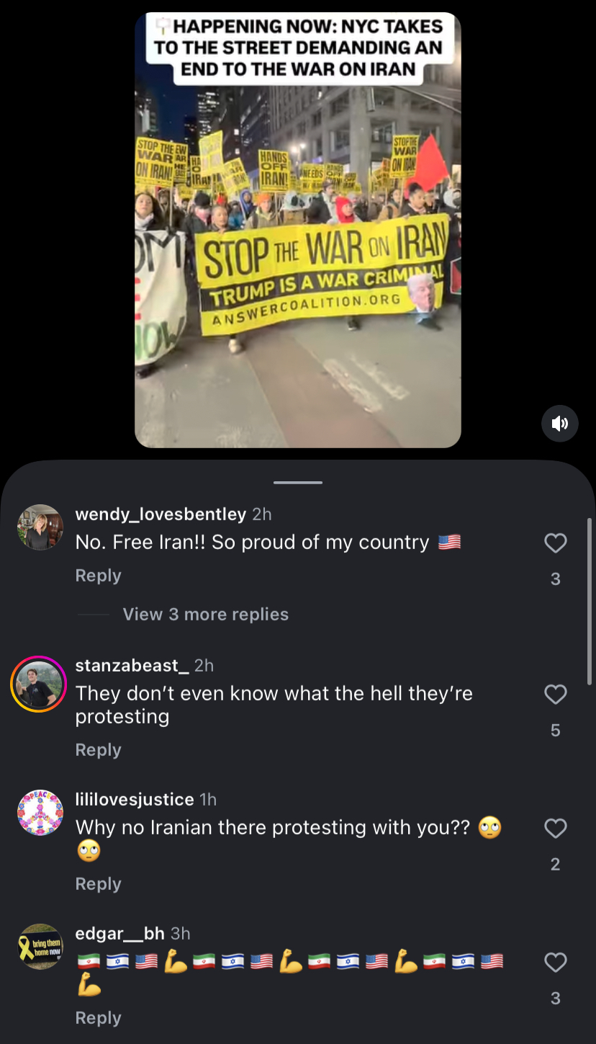Mute the video with the speaker icon
This screenshot has height=1044, width=596.
559,423
